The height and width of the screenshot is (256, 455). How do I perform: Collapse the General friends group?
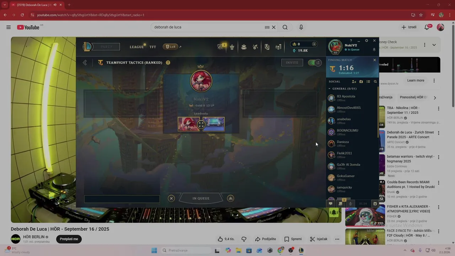coord(330,89)
